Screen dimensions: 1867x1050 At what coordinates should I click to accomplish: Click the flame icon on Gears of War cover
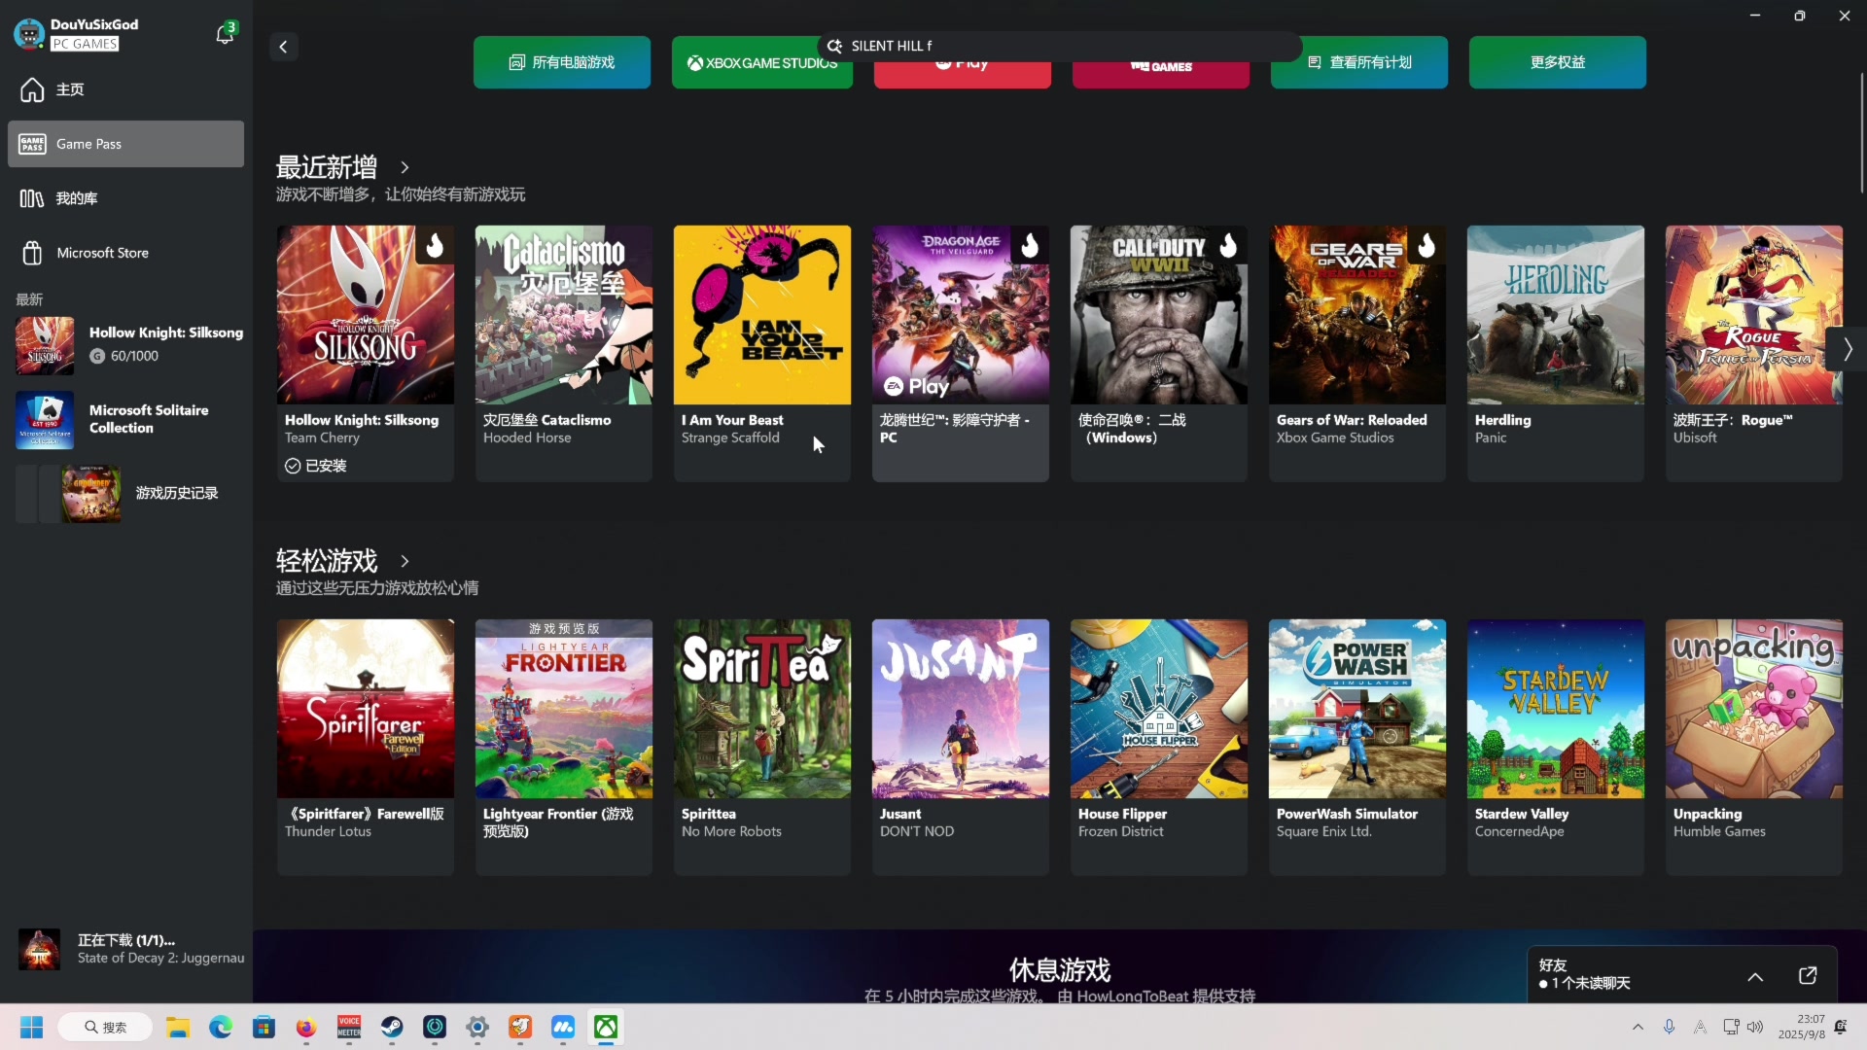(1427, 246)
